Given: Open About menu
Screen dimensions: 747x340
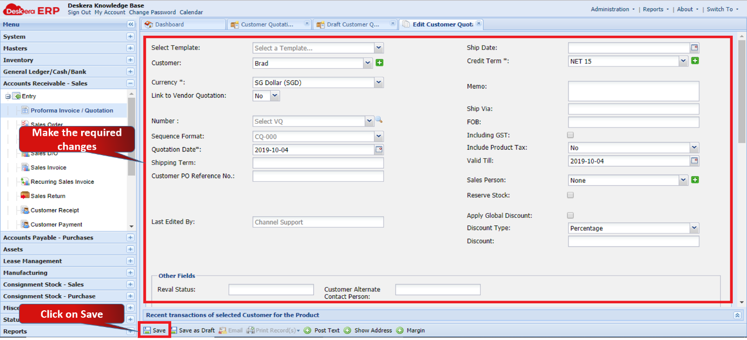Looking at the screenshot, I should click(x=687, y=9).
